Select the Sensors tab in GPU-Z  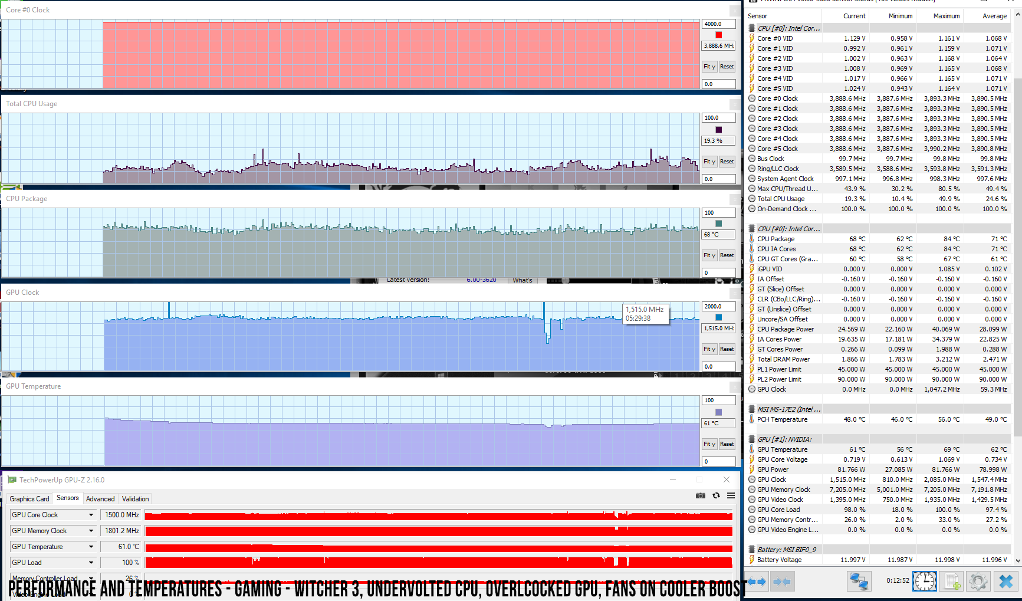68,498
